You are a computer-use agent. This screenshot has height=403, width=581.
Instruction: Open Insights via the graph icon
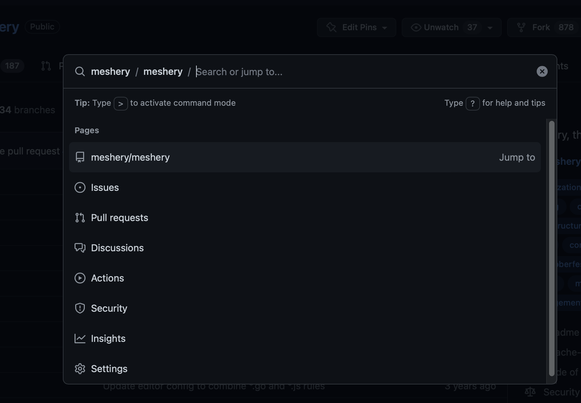coord(80,338)
